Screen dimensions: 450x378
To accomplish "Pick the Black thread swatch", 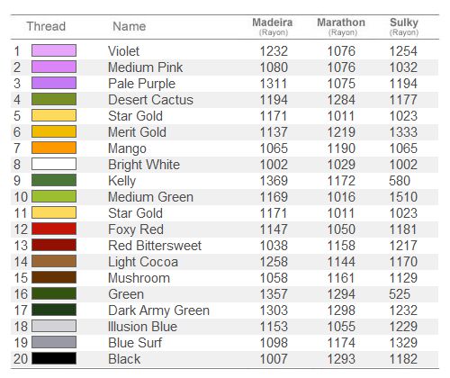I will tap(54, 358).
